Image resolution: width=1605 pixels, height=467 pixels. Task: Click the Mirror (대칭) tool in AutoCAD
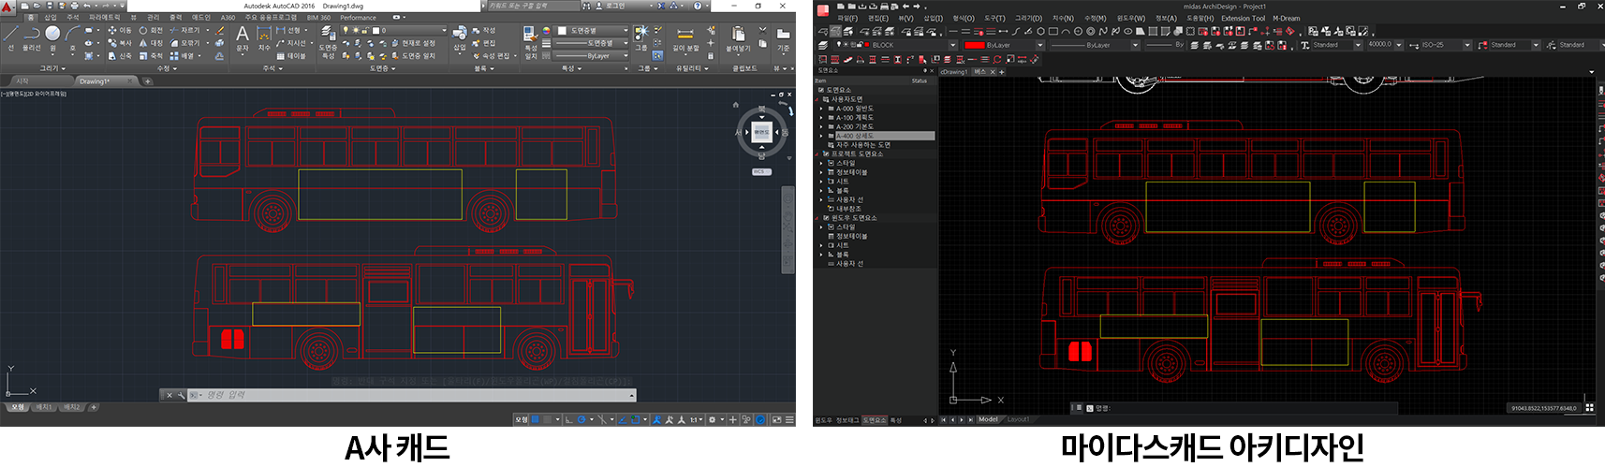click(x=151, y=43)
